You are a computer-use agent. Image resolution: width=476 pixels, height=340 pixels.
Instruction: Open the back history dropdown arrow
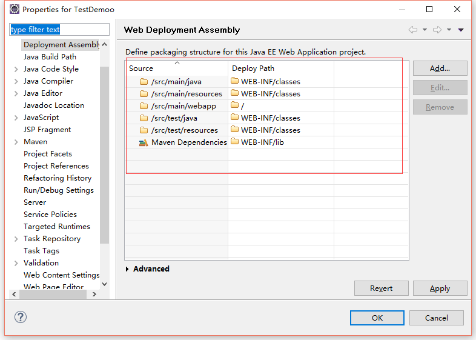[x=425, y=30]
